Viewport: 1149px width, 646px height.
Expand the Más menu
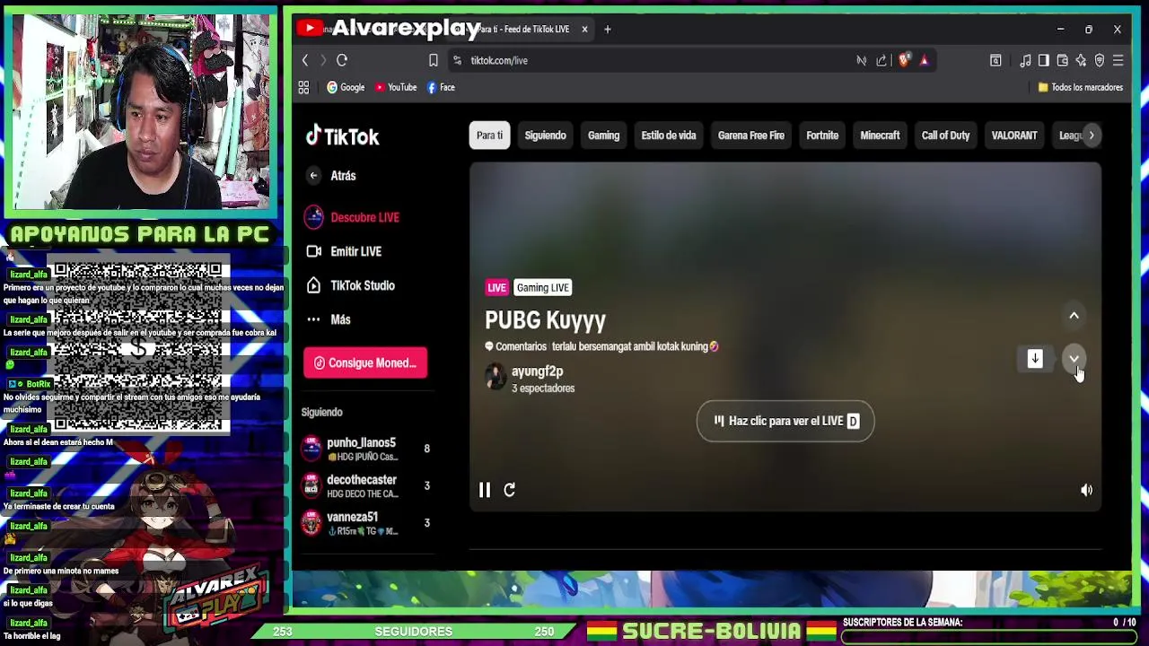point(328,319)
